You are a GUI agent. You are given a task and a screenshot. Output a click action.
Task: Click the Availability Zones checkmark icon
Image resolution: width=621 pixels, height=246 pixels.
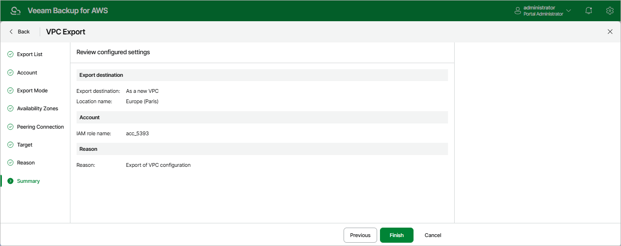10,108
